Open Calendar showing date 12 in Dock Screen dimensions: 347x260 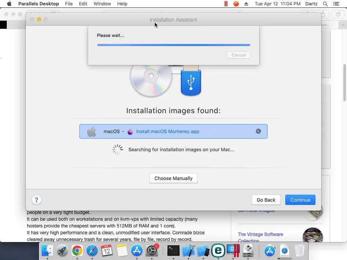pos(107,251)
